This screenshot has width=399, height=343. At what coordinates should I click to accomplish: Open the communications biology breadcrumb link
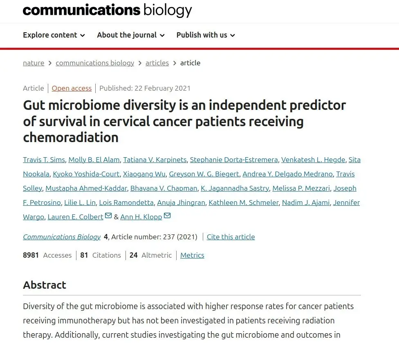pyautogui.click(x=95, y=63)
